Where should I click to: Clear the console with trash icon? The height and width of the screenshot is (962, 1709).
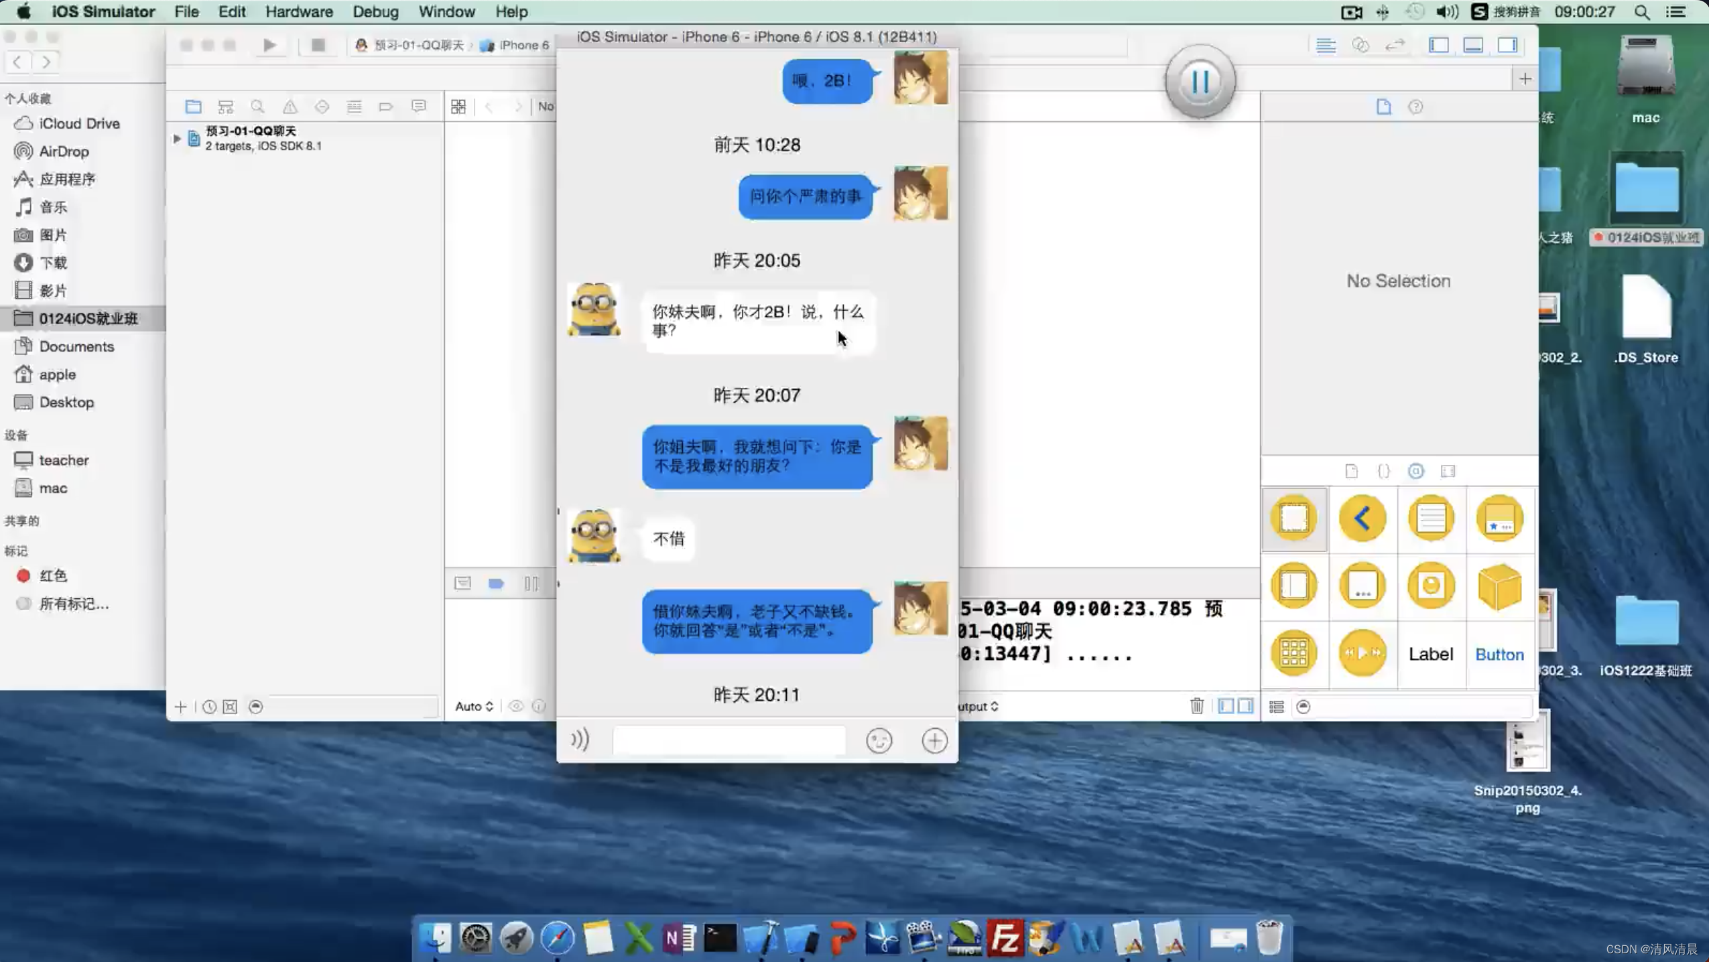click(1197, 705)
